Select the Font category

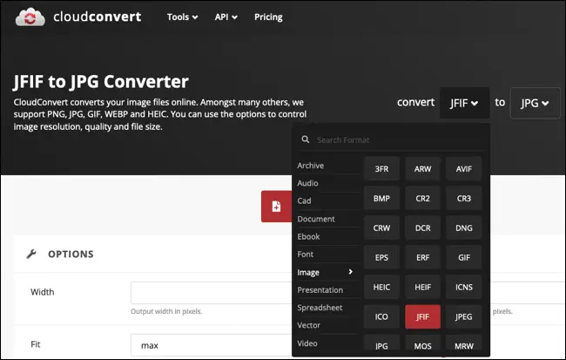pos(306,255)
